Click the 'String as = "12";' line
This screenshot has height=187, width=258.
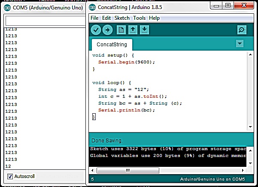point(124,90)
